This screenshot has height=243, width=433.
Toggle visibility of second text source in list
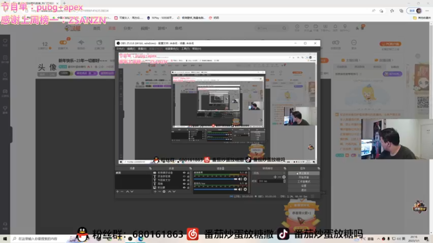pos(184,177)
